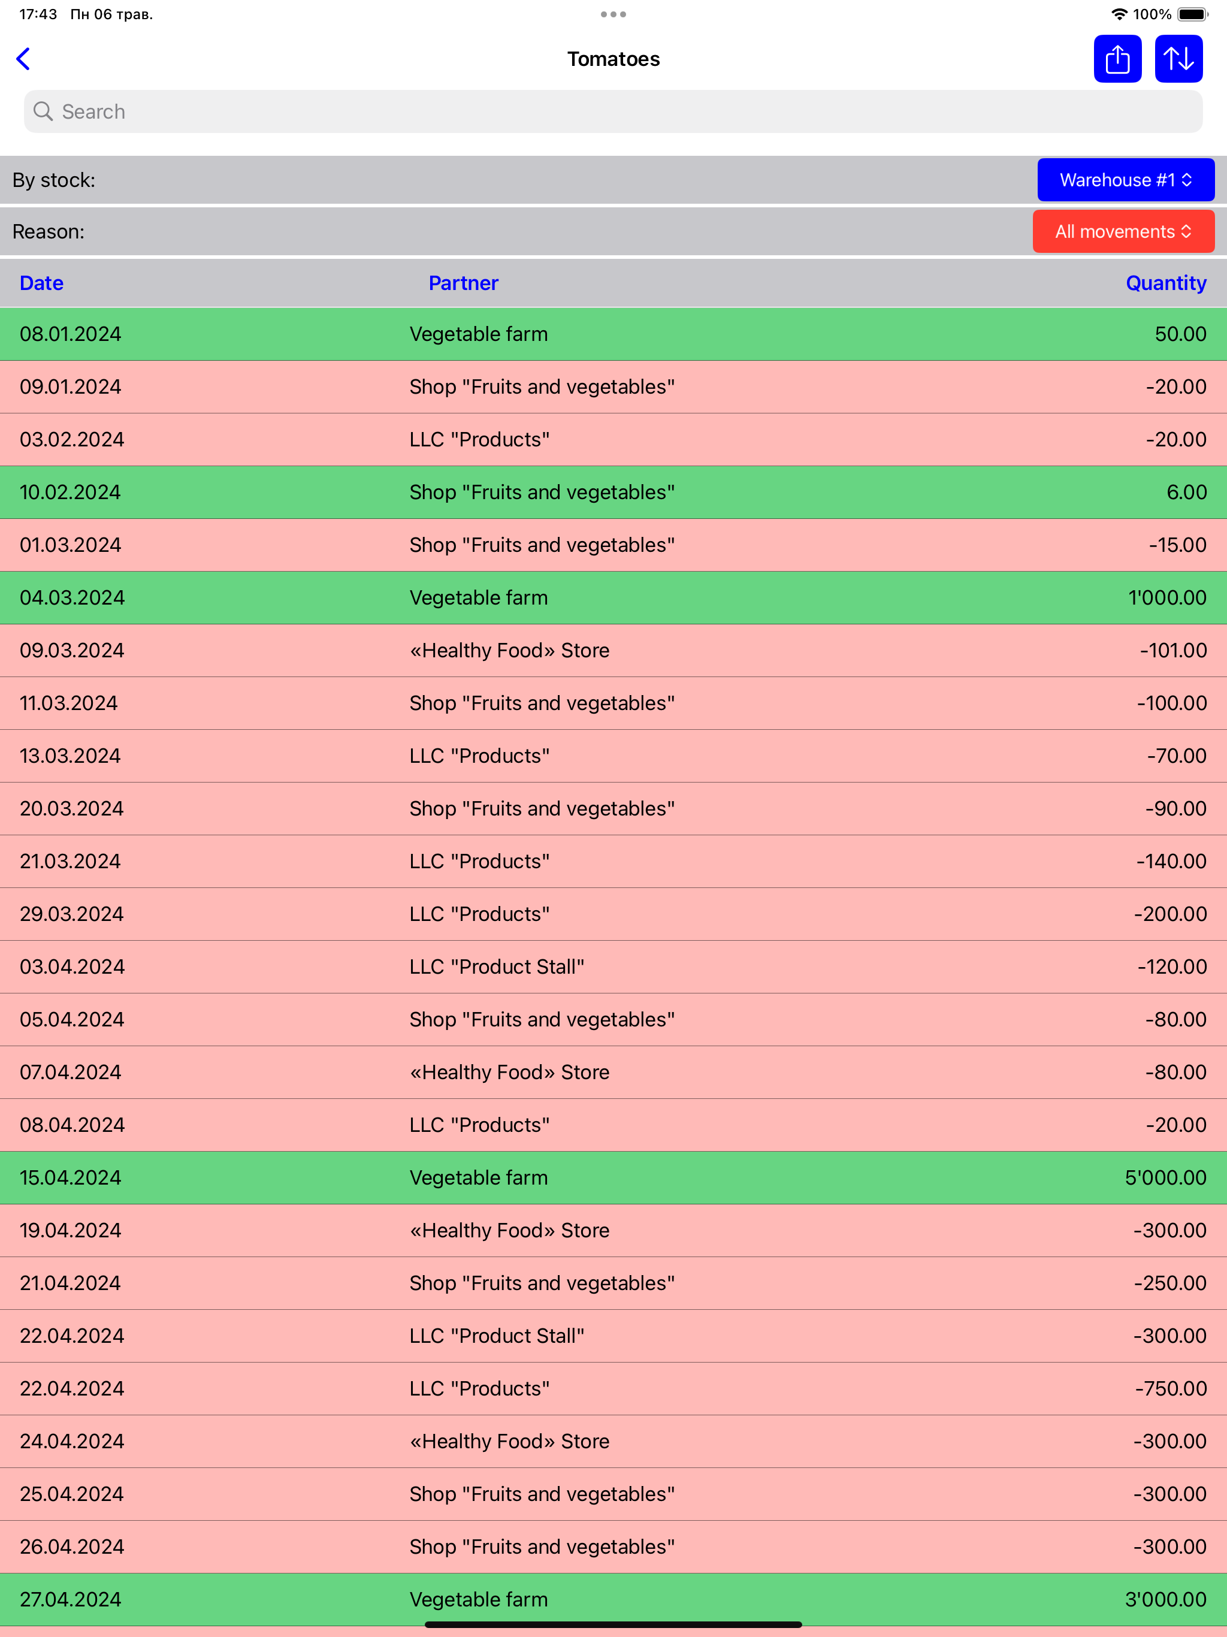This screenshot has width=1227, height=1637.
Task: Select the 01.03.2024 row
Action: 613,545
